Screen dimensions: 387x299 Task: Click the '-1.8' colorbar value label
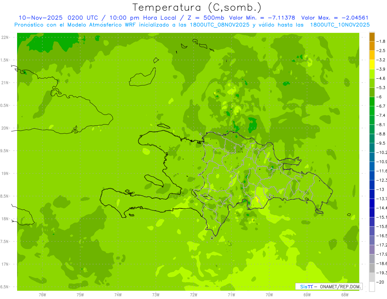pos(381,41)
